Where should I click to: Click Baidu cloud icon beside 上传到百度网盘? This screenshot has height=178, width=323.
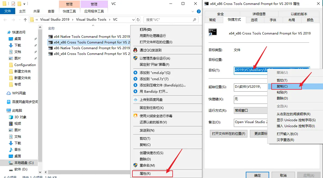135,99
